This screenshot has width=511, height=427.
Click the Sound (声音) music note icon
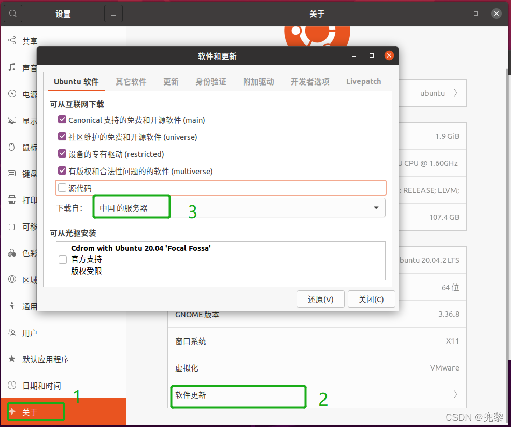click(12, 67)
